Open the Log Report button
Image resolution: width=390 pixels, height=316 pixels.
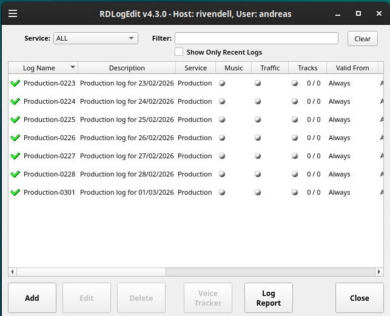pos(269,298)
